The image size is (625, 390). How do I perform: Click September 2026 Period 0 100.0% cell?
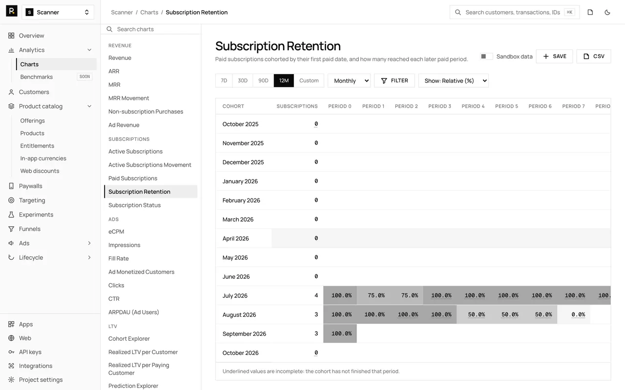340,333
